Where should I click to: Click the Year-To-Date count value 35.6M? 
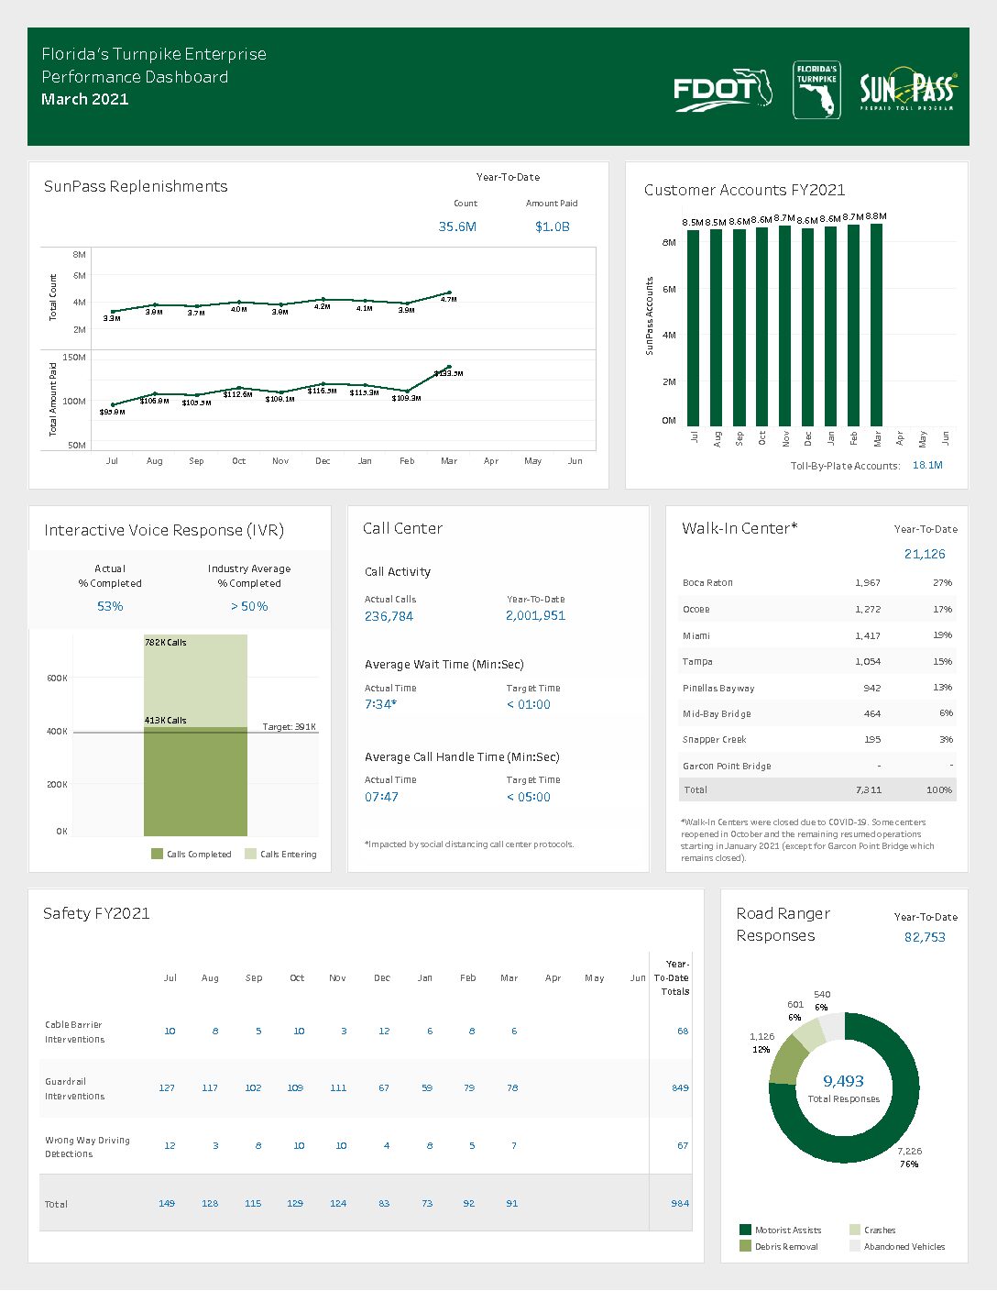pos(457,226)
